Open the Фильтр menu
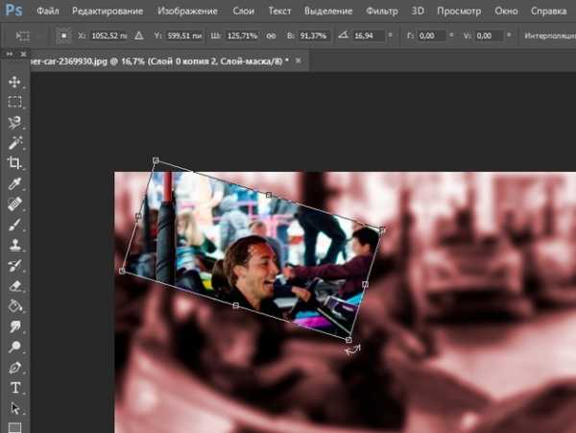This screenshot has height=433, width=576. click(x=382, y=11)
